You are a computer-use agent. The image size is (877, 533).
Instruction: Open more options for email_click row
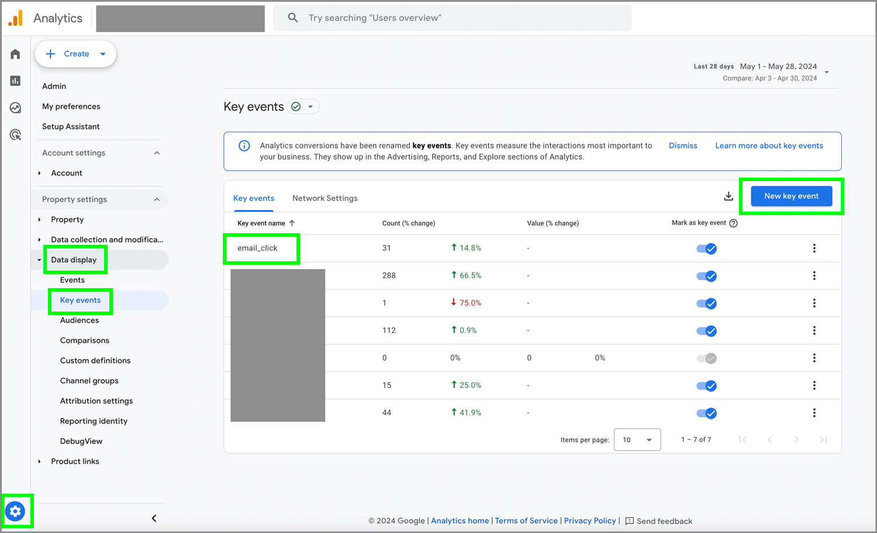point(814,248)
